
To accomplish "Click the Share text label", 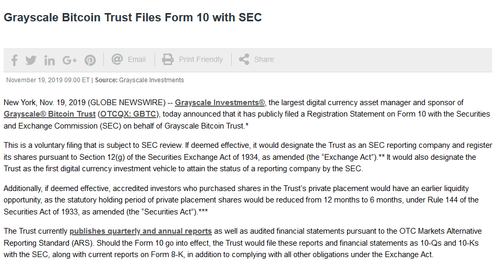I will tap(264, 59).
